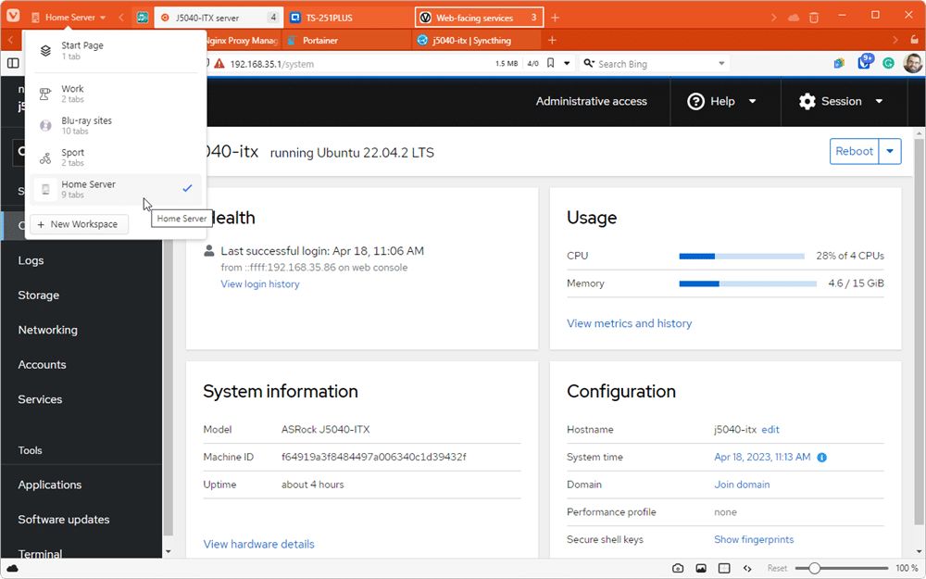Capture the page with the camera icon
This screenshot has height=579, width=926.
click(678, 567)
